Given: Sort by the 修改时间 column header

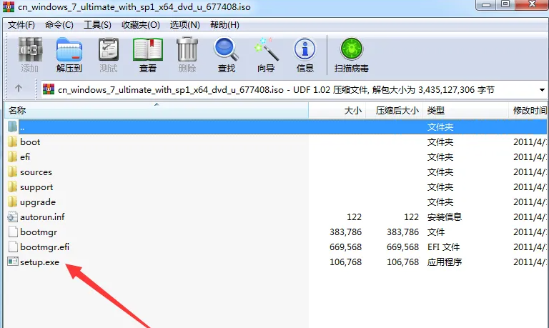Looking at the screenshot, I should click(528, 111).
